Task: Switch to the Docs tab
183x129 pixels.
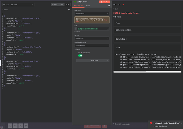Action: pos(88,6)
